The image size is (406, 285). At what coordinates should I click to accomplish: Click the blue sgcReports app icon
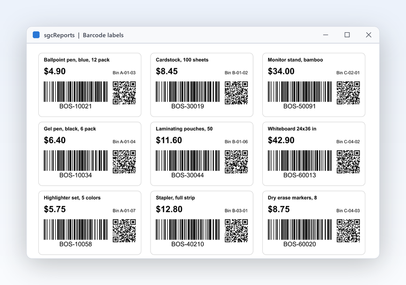pyautogui.click(x=36, y=35)
